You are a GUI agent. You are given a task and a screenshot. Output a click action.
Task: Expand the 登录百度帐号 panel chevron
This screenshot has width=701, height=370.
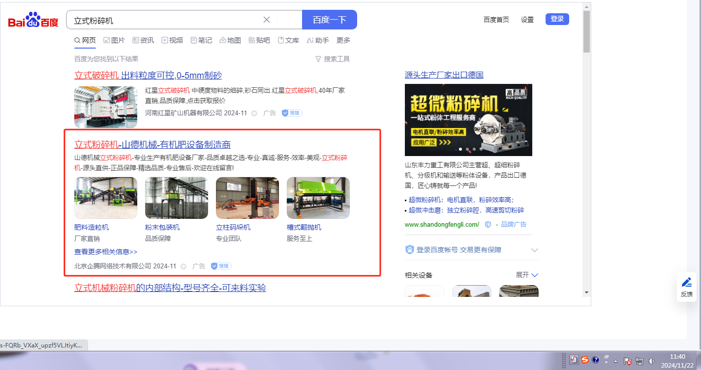(535, 250)
